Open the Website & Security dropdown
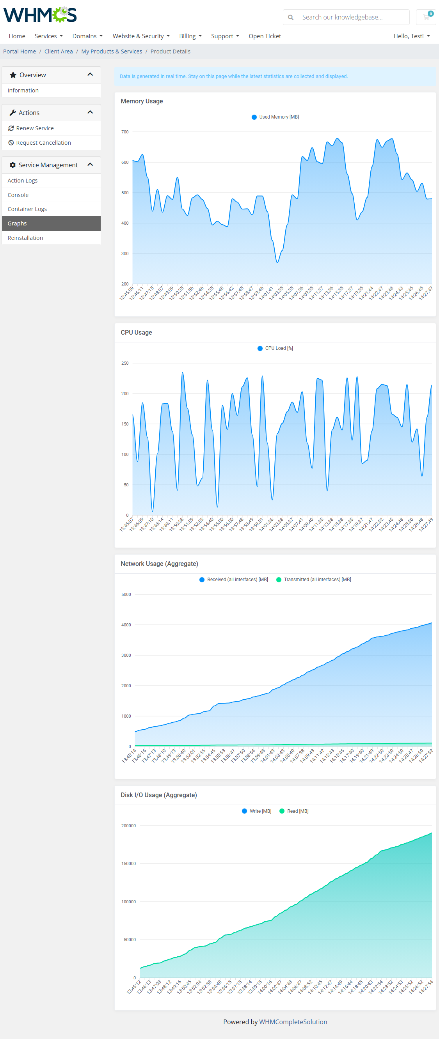439x1039 pixels. coord(141,36)
